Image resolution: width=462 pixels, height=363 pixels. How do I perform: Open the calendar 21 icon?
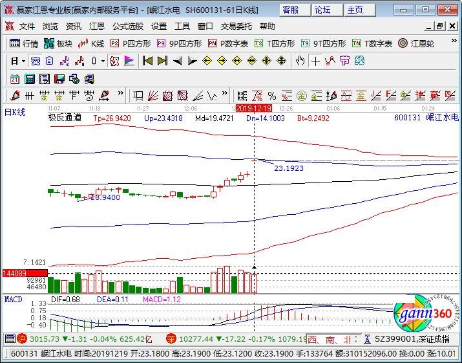tap(15, 79)
